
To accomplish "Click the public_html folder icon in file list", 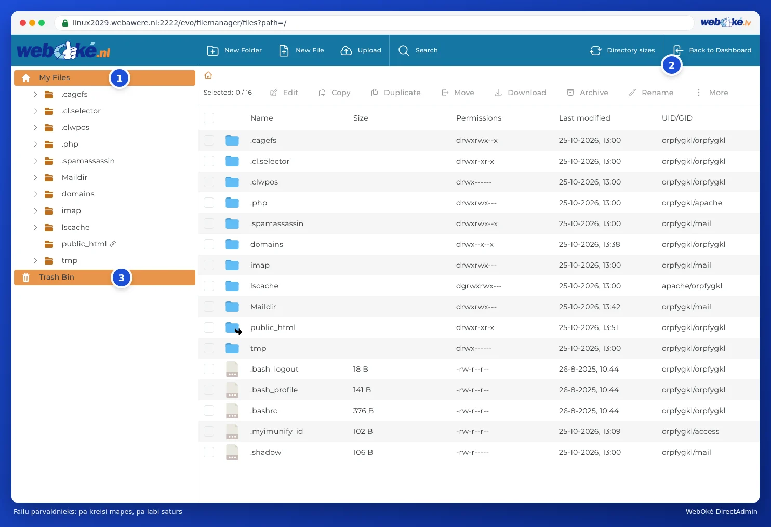I will (232, 327).
